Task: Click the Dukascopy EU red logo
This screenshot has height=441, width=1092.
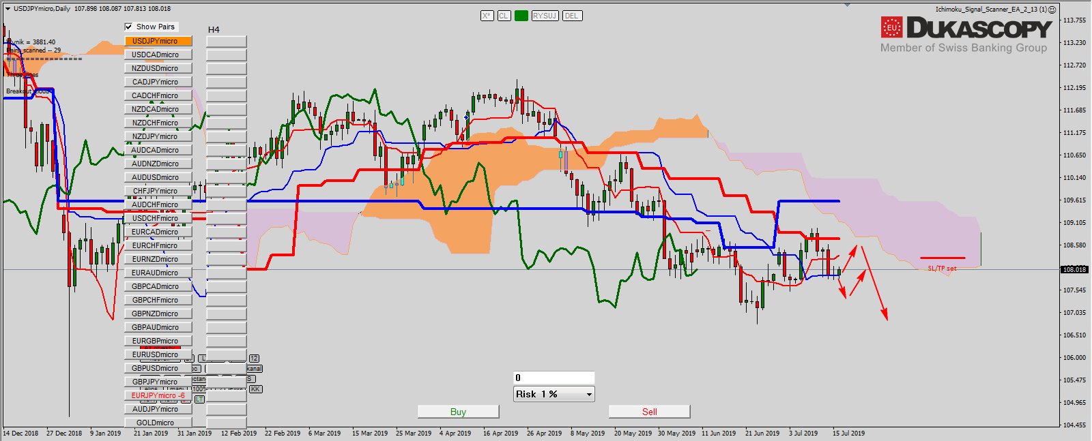Action: 891,28
